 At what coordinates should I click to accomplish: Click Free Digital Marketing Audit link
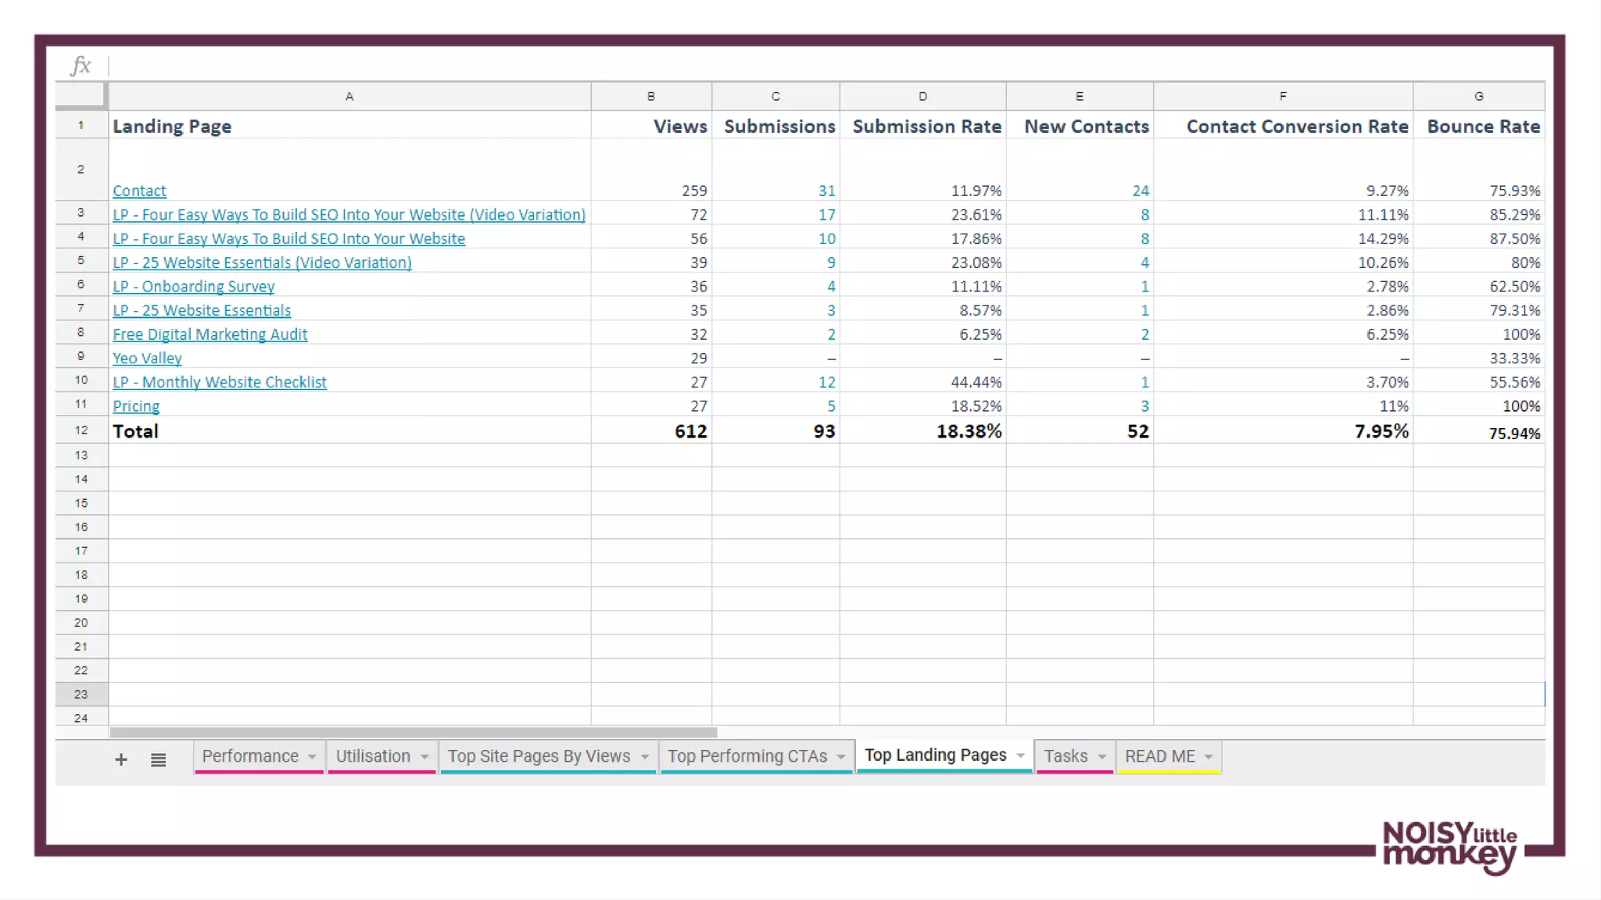pyautogui.click(x=210, y=334)
